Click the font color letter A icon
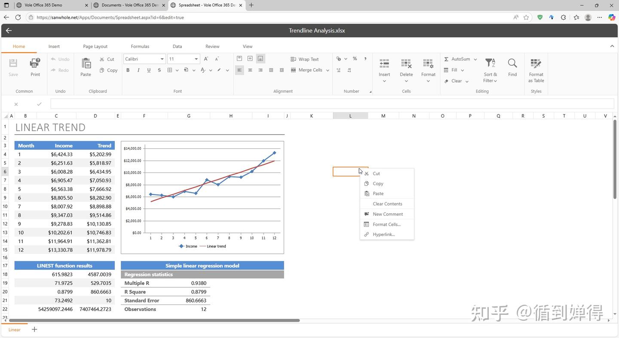Screen dimensions: 619x338 click(203, 70)
